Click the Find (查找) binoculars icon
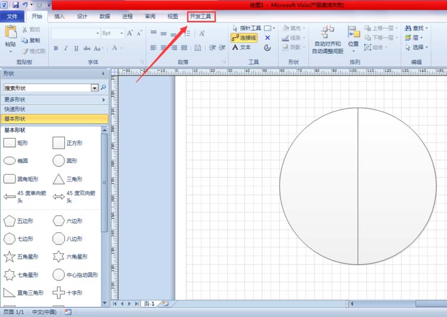Viewport: 447px width, 317px height. [408, 28]
